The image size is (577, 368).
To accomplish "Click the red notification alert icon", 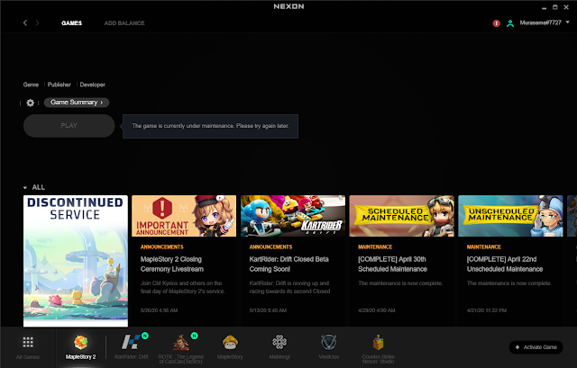I will (496, 22).
